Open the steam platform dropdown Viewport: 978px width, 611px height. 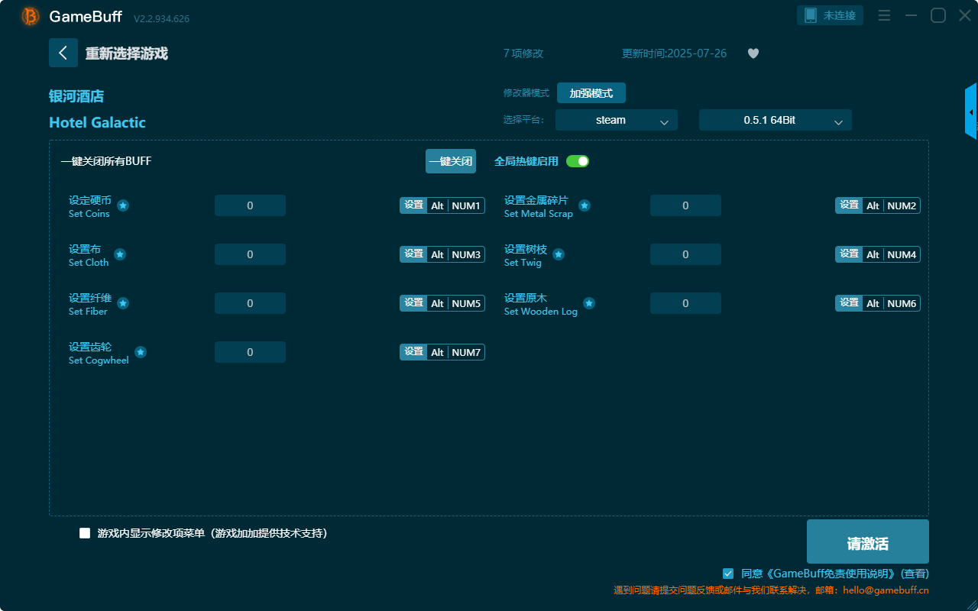[616, 120]
